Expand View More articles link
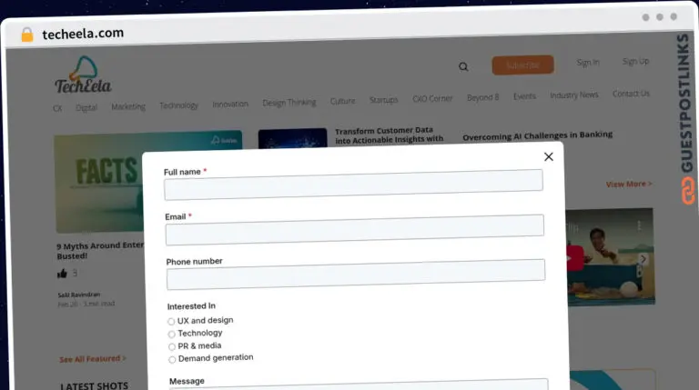Image resolution: width=699 pixels, height=390 pixels. click(x=629, y=184)
